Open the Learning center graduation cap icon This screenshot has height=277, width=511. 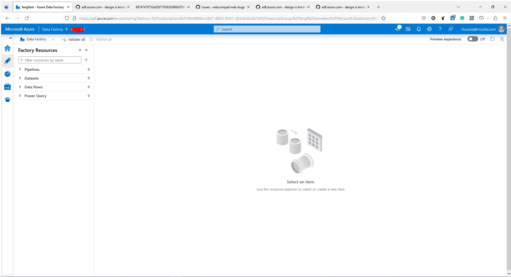(x=7, y=100)
